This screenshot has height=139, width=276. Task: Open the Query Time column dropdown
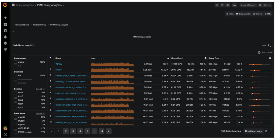(x=220, y=58)
